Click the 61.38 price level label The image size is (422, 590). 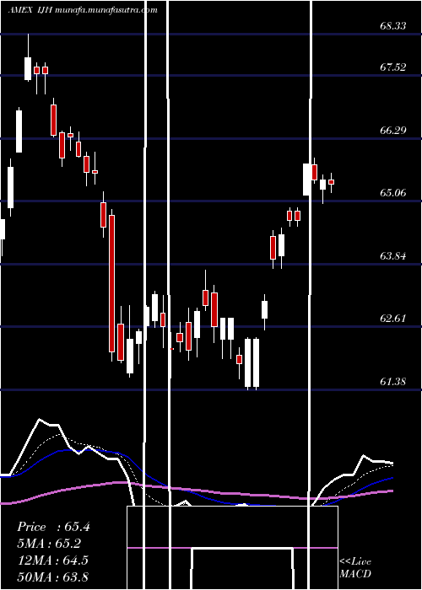[393, 382]
